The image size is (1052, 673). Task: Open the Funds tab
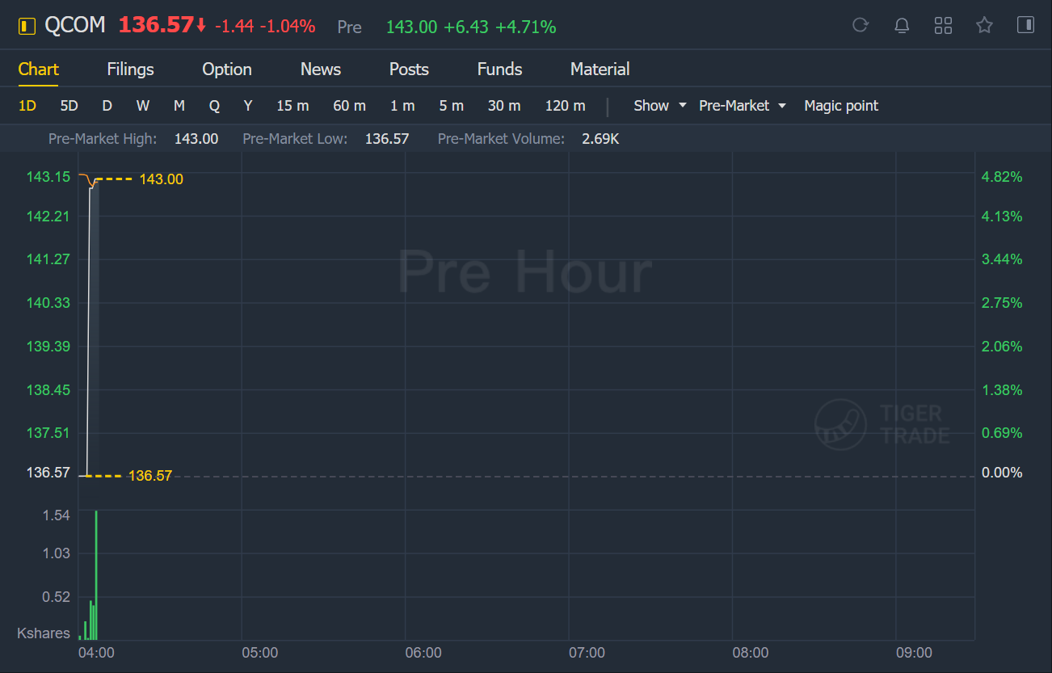coord(499,69)
